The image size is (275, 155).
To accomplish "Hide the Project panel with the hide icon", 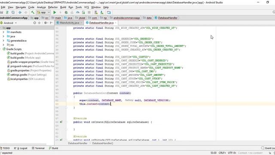I will pyautogui.click(x=51, y=23).
